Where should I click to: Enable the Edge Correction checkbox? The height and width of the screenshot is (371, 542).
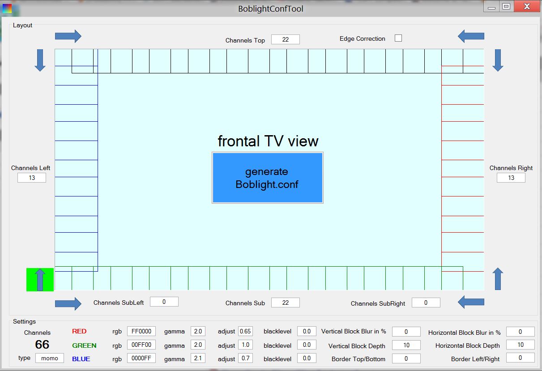point(398,38)
